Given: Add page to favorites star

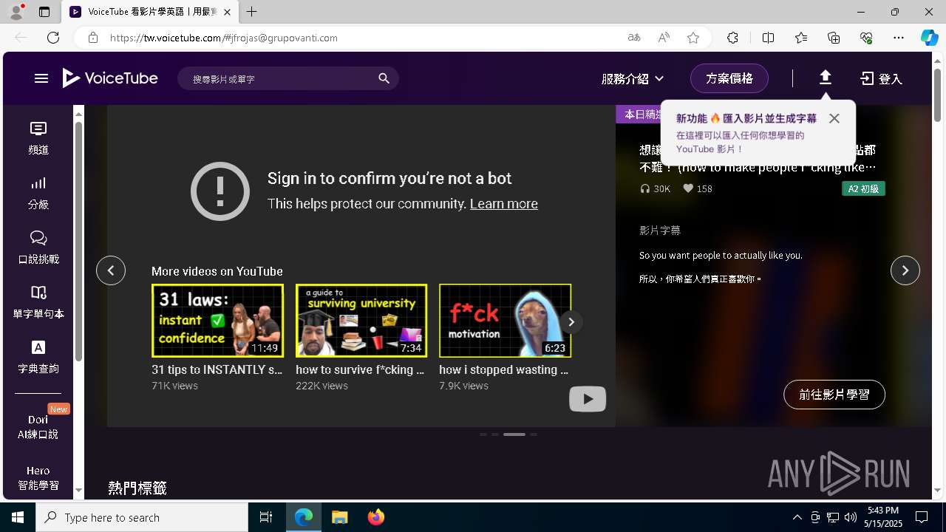Looking at the screenshot, I should [693, 38].
